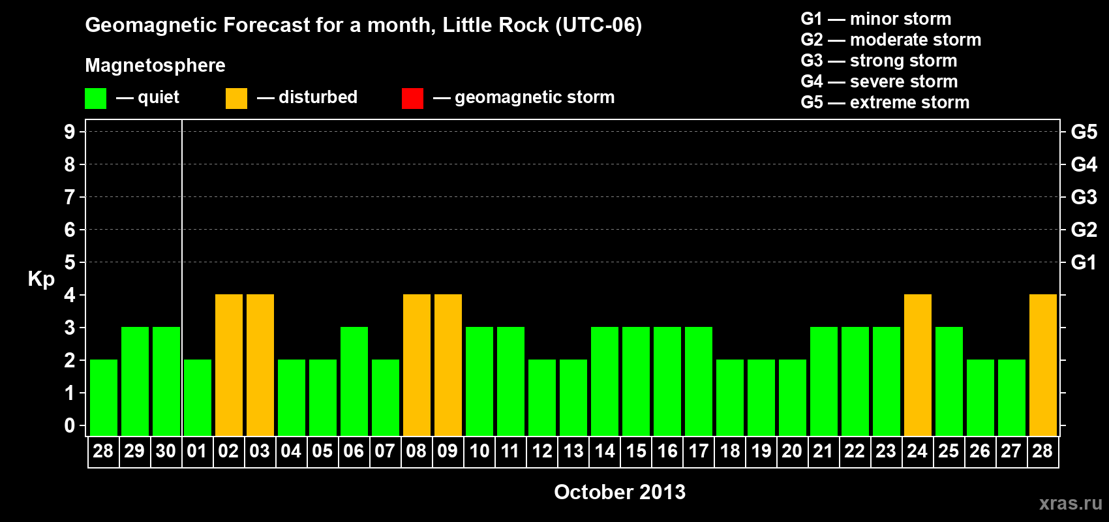Click the G4 label on right axis
This screenshot has height=522, width=1109.
click(1084, 164)
